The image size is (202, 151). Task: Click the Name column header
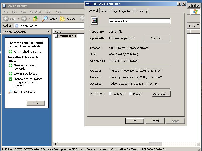pyautogui.click(x=69, y=32)
